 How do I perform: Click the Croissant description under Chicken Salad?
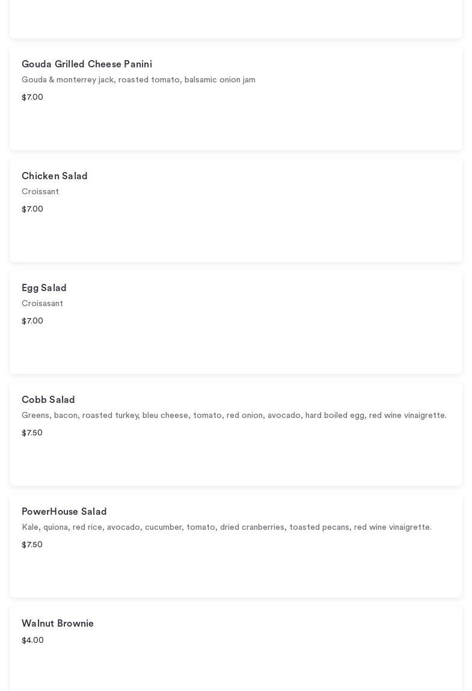pos(40,192)
